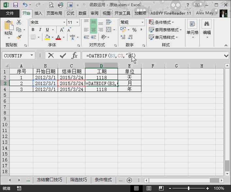Switch to 数据 Data tab

(82, 13)
